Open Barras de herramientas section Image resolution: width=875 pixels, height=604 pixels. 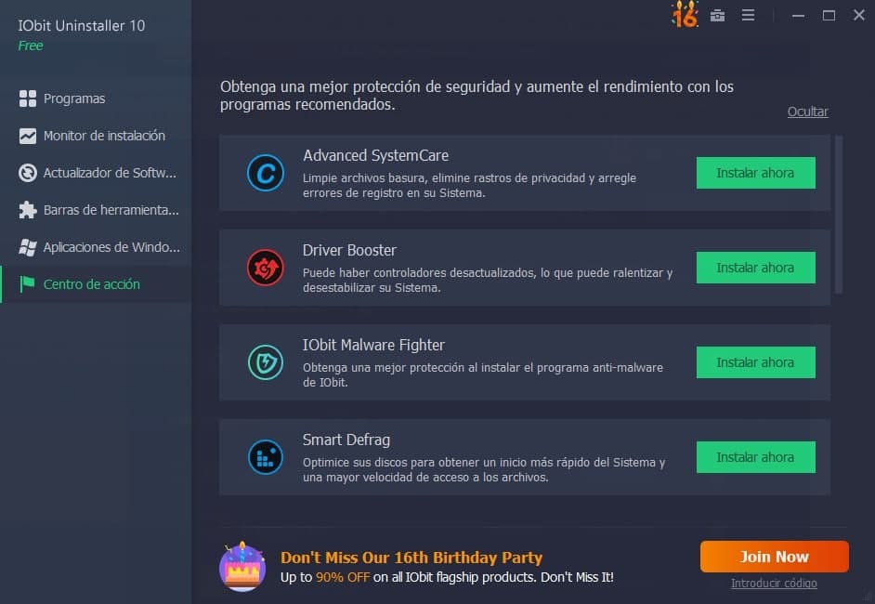tap(96, 210)
